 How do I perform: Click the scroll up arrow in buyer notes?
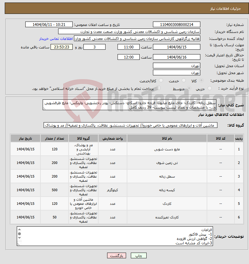pyautogui.click(x=20, y=229)
